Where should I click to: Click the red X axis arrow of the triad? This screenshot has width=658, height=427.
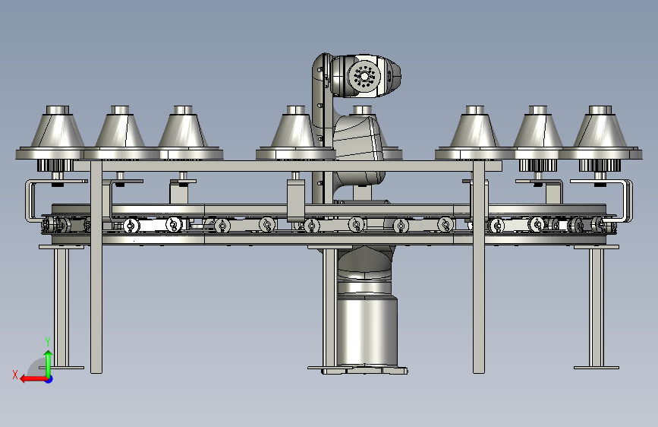(33, 379)
